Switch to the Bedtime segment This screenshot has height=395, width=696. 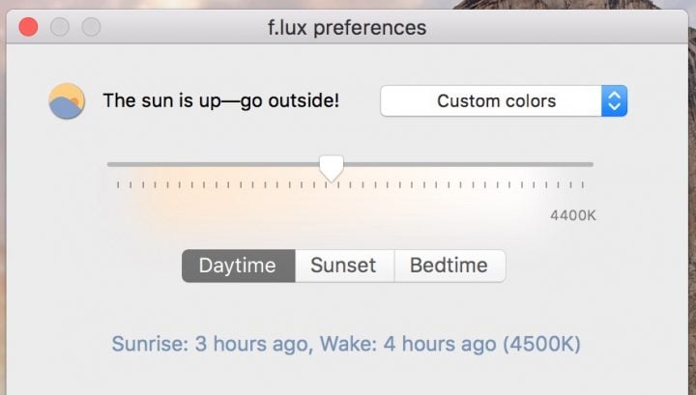pyautogui.click(x=449, y=266)
